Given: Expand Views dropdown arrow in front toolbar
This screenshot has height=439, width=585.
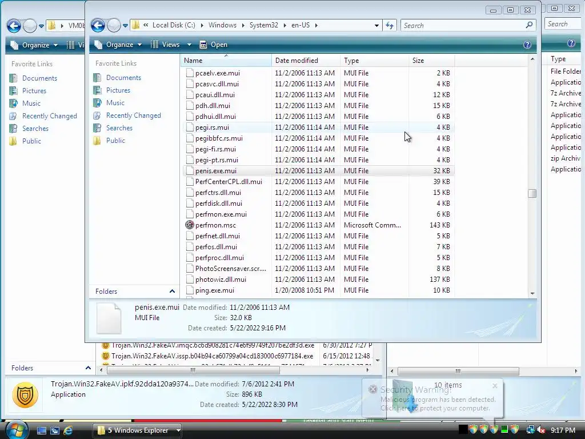Looking at the screenshot, I should (189, 45).
